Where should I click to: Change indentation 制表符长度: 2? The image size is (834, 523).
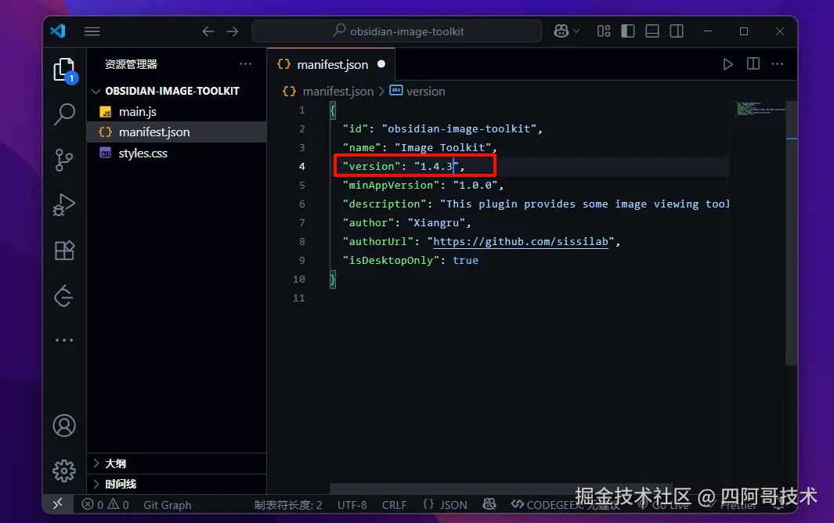tap(287, 505)
